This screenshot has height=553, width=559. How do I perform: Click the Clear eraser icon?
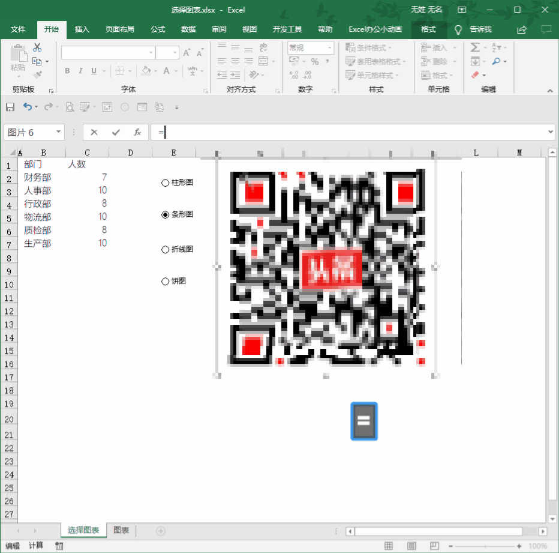click(475, 74)
